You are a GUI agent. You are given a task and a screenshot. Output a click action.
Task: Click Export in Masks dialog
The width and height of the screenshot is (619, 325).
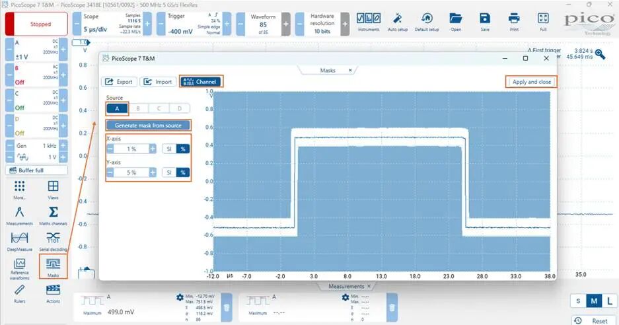119,82
